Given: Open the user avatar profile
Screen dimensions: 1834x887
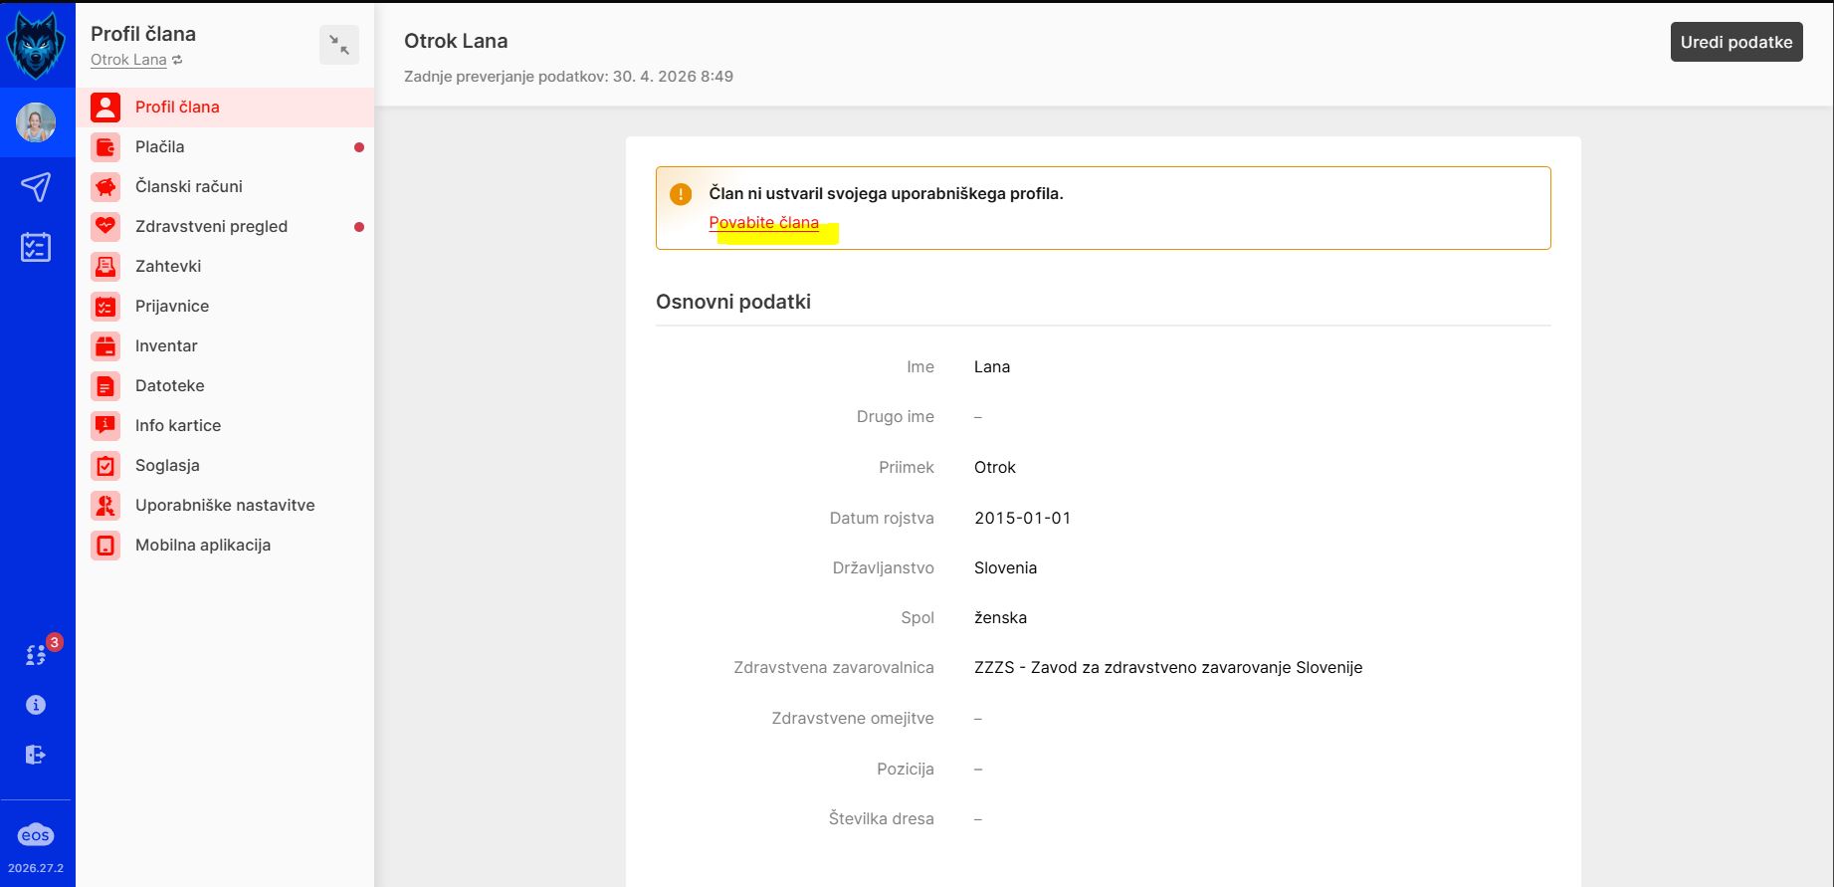Looking at the screenshot, I should click(36, 122).
